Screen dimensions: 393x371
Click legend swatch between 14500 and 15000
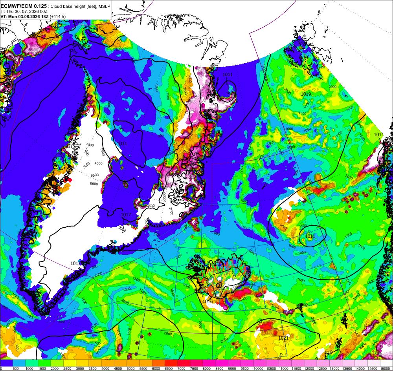374,362
